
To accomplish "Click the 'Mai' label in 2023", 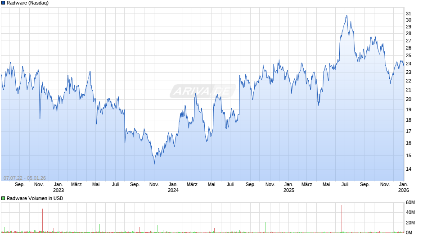I will pyautogui.click(x=96, y=185).
